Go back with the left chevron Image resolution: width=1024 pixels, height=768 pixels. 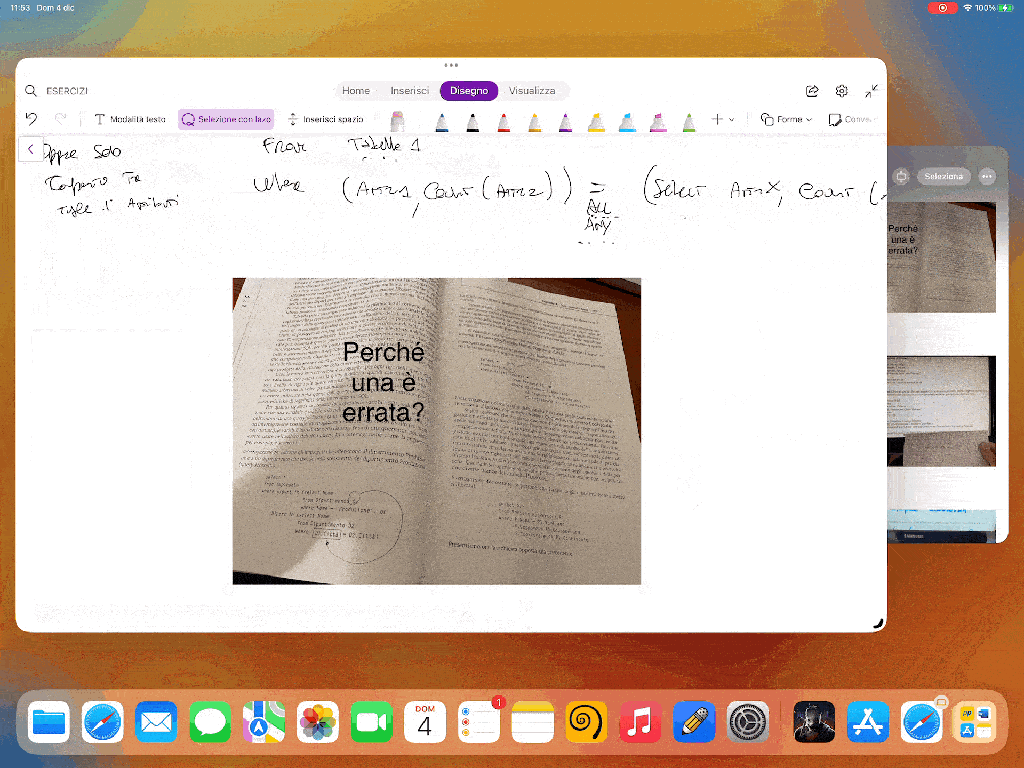click(x=30, y=149)
